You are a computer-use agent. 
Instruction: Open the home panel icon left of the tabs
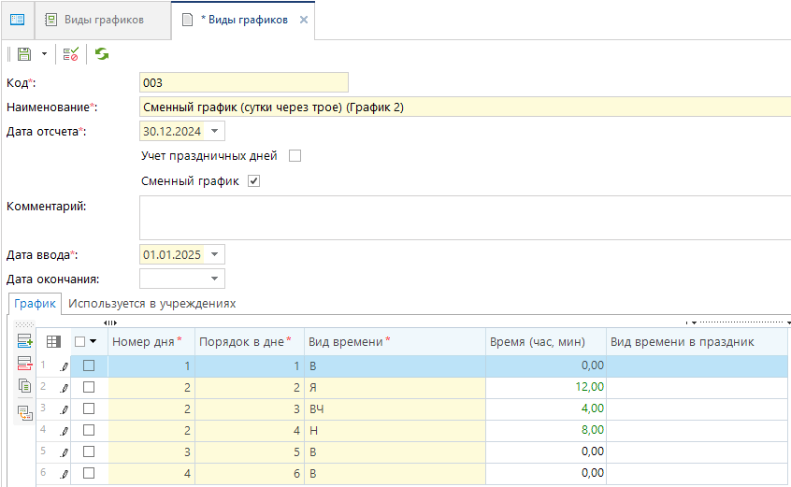17,20
